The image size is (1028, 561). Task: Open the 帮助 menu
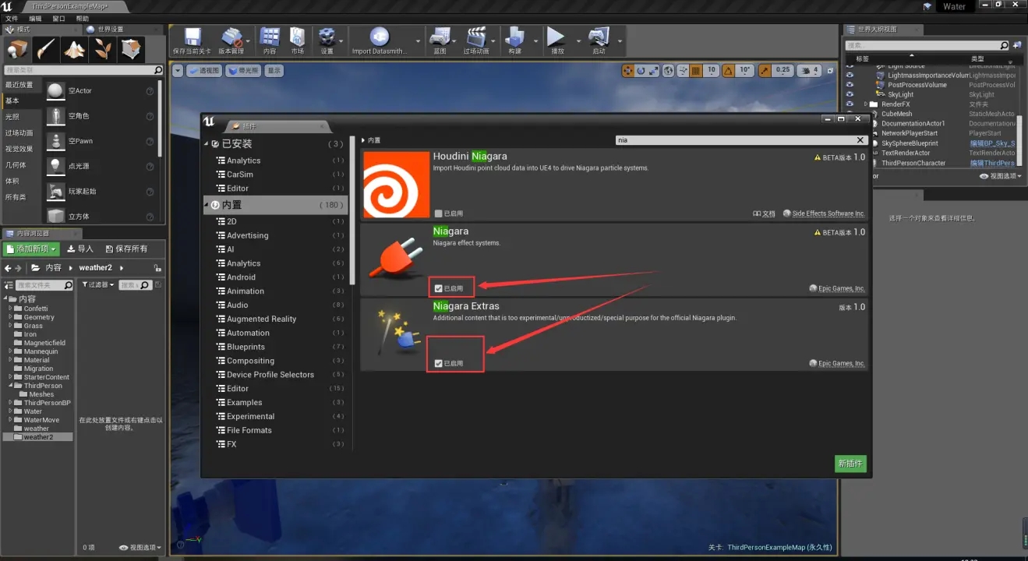tap(83, 18)
